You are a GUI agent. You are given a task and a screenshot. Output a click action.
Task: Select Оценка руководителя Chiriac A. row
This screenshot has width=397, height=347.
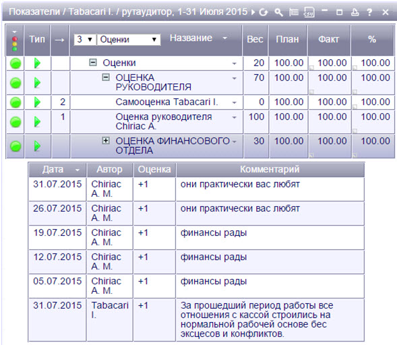pyautogui.click(x=200, y=121)
